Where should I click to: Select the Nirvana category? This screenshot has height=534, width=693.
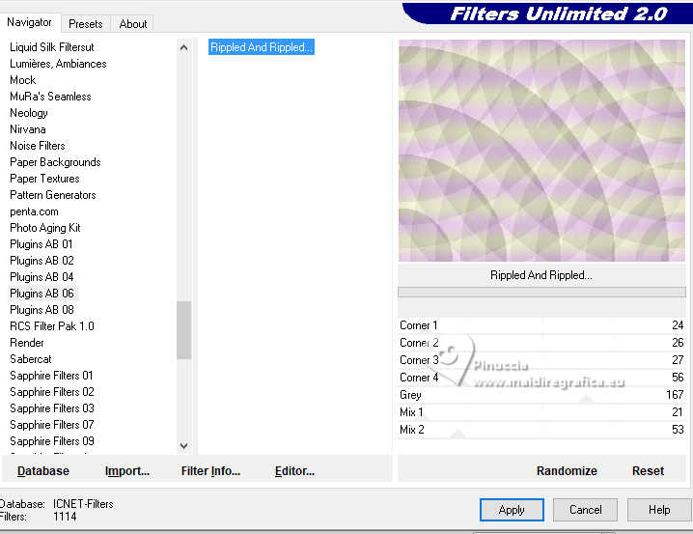pyautogui.click(x=27, y=129)
